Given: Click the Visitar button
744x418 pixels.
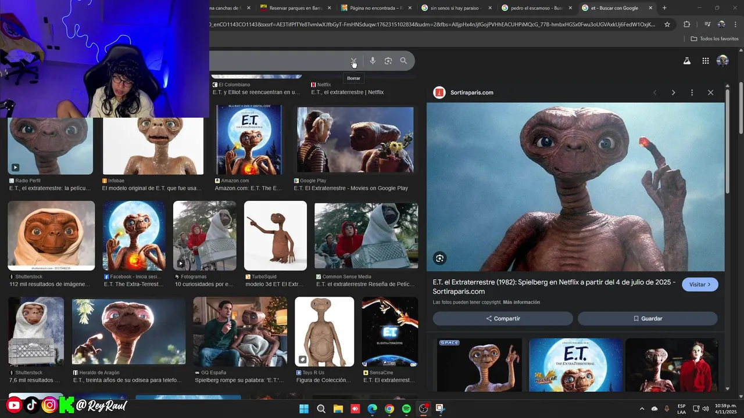Looking at the screenshot, I should click(x=700, y=284).
